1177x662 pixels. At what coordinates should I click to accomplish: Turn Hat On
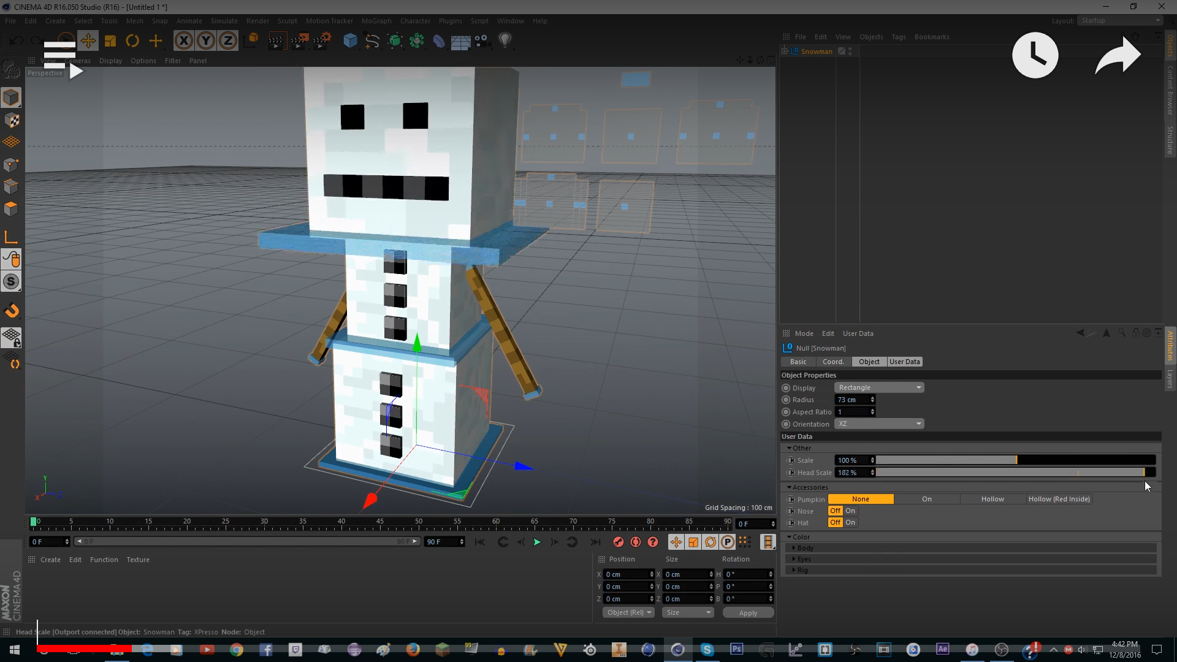point(850,522)
